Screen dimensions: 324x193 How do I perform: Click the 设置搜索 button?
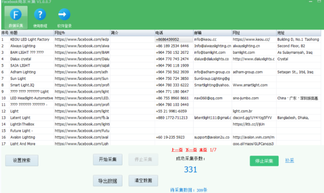pyautogui.click(x=22, y=161)
